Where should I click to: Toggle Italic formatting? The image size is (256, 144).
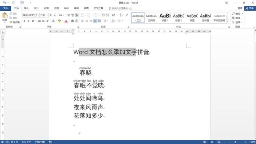(28, 21)
